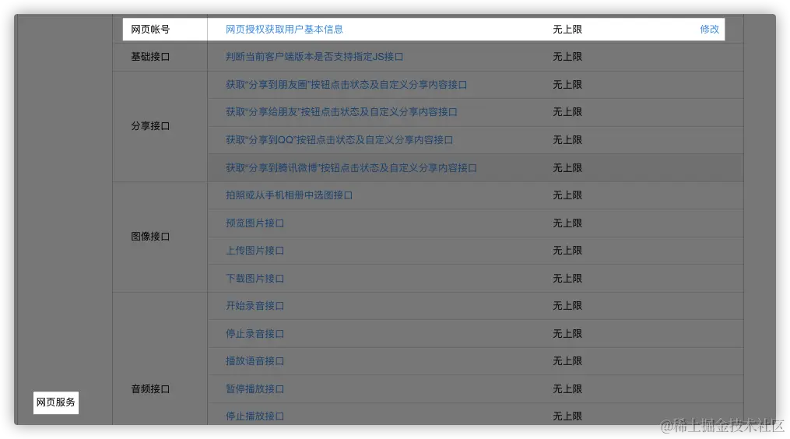This screenshot has width=790, height=439.
Task: Open 上传图片接口 link
Action: [x=255, y=251]
